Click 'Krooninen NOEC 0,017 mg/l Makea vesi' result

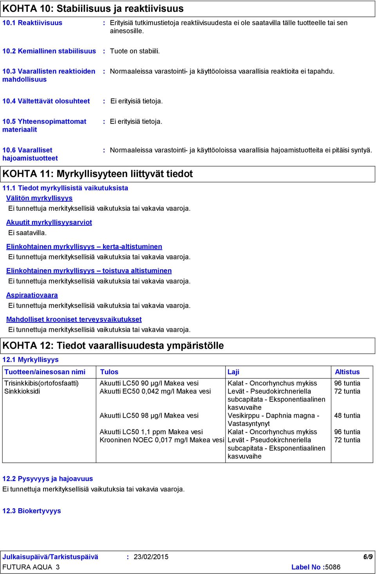(x=162, y=440)
